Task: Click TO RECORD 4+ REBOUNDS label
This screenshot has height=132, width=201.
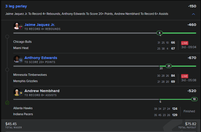Action: 42,29
